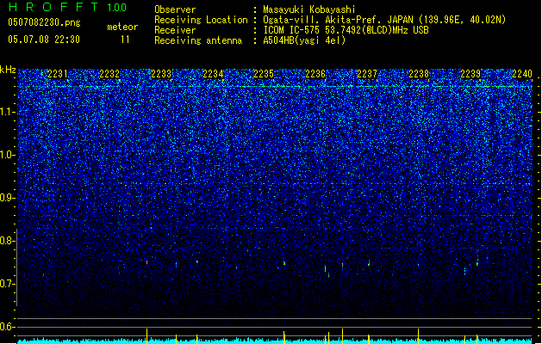Click the 2235 time marker
Viewport: 542px width, 344px height.
[264, 74]
